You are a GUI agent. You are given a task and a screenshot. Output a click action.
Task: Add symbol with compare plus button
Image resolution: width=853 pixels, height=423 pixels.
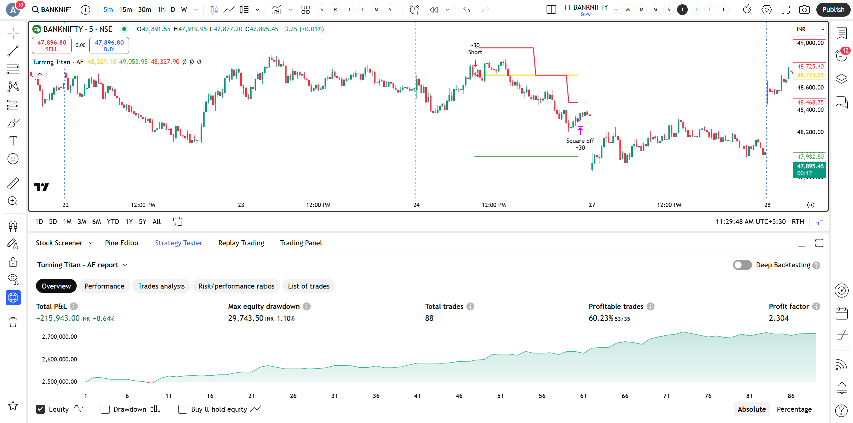pos(85,10)
